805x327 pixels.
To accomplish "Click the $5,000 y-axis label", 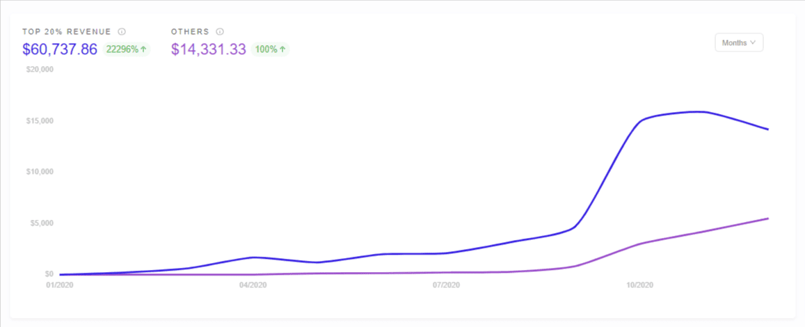I will tap(40, 223).
